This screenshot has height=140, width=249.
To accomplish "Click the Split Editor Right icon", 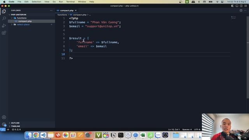I will pos(241,10).
